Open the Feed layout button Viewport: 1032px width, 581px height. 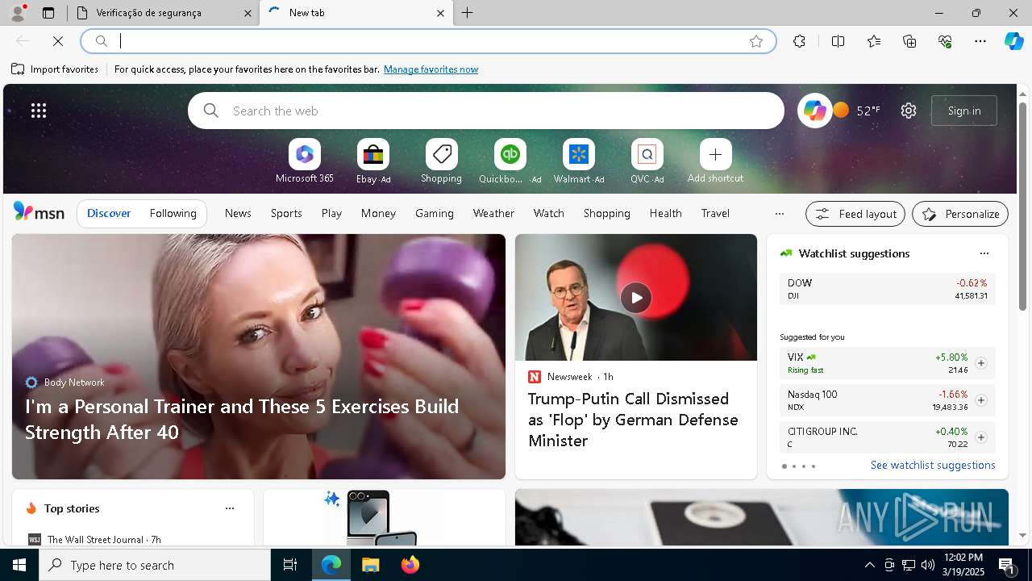click(x=855, y=214)
